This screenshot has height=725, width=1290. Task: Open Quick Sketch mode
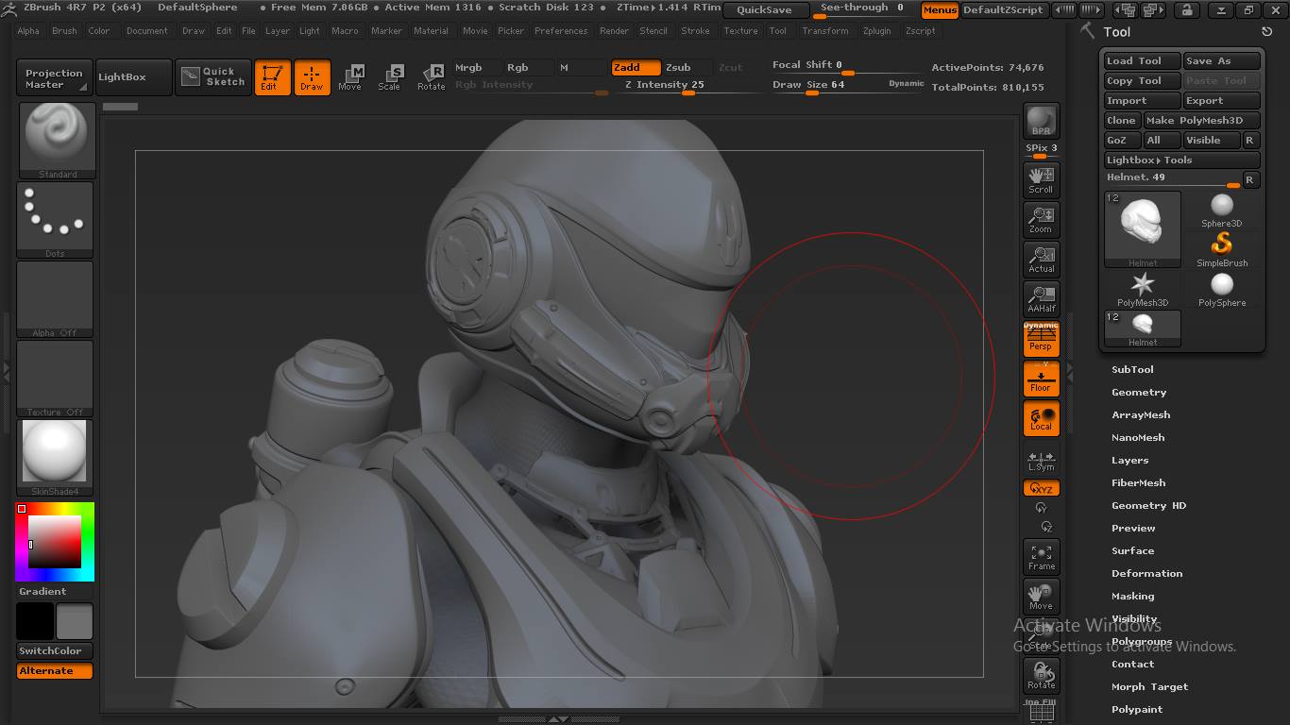point(213,77)
